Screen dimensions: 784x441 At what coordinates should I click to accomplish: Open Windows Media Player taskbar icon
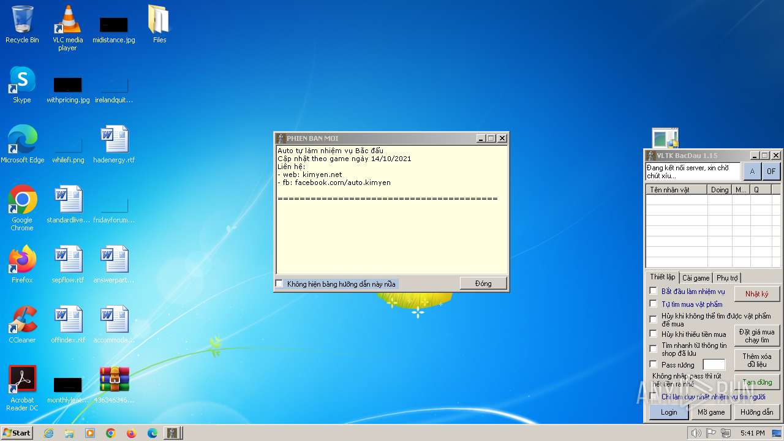coord(90,433)
